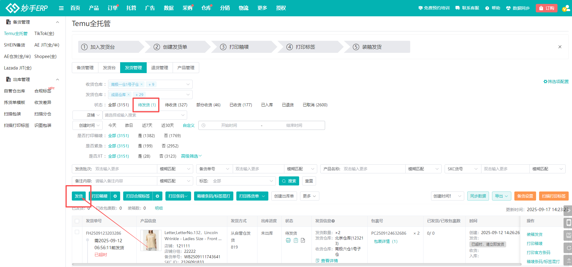Switch to the 发货台 tab
Viewport: 572px width, 267px height.
(x=109, y=68)
